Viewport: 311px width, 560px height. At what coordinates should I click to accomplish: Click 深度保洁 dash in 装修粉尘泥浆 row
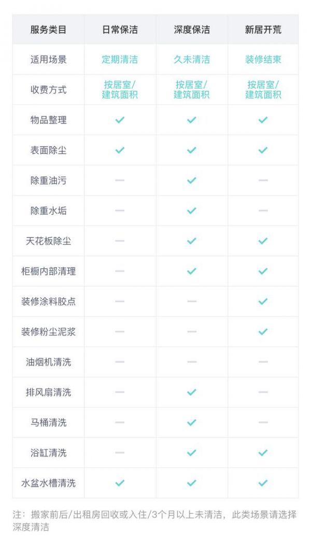pos(191,332)
